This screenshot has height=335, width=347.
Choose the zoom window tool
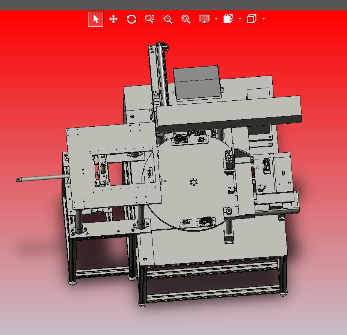167,19
